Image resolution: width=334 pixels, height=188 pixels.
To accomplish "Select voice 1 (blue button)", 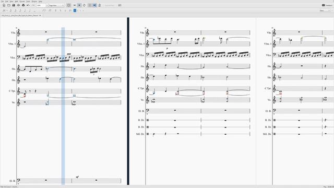I will (x=75, y=10).
